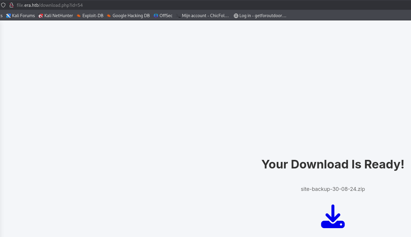The height and width of the screenshot is (237, 411).
Task: Click the era.htb domain in the URL
Action: click(32, 5)
